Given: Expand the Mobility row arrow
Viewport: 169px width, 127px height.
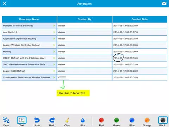Looking at the screenshot, I should (x=54, y=52).
